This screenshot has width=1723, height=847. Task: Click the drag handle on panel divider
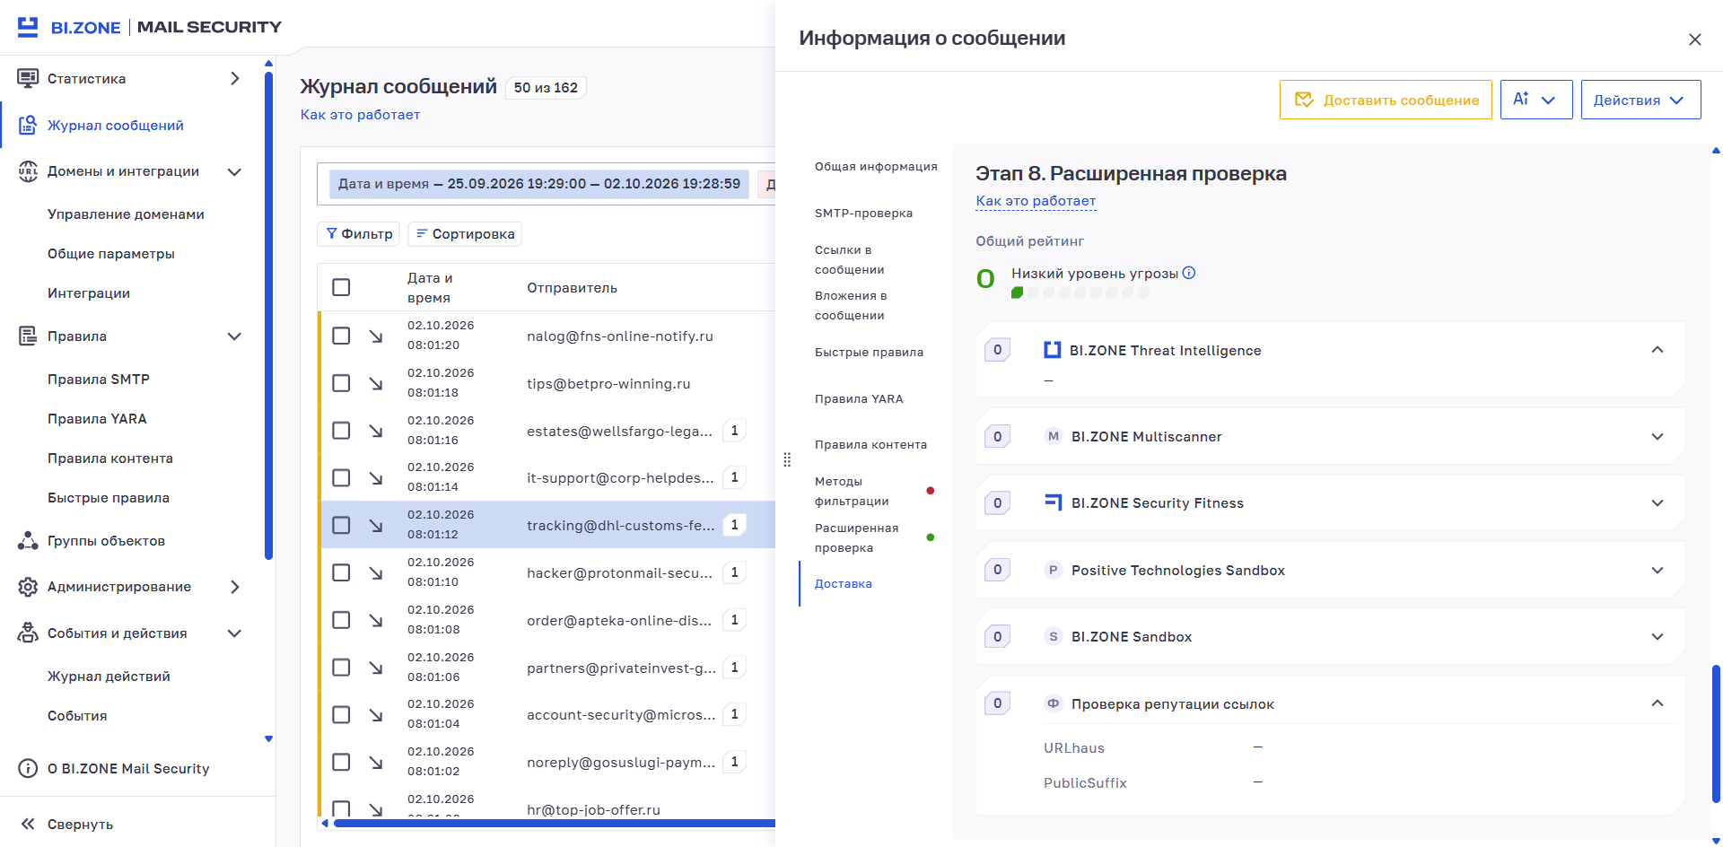click(787, 459)
